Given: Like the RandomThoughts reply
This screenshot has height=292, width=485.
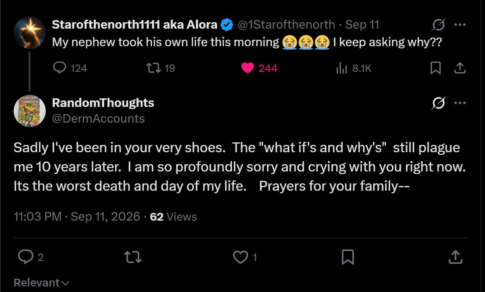Looking at the screenshot, I should 245,257.
